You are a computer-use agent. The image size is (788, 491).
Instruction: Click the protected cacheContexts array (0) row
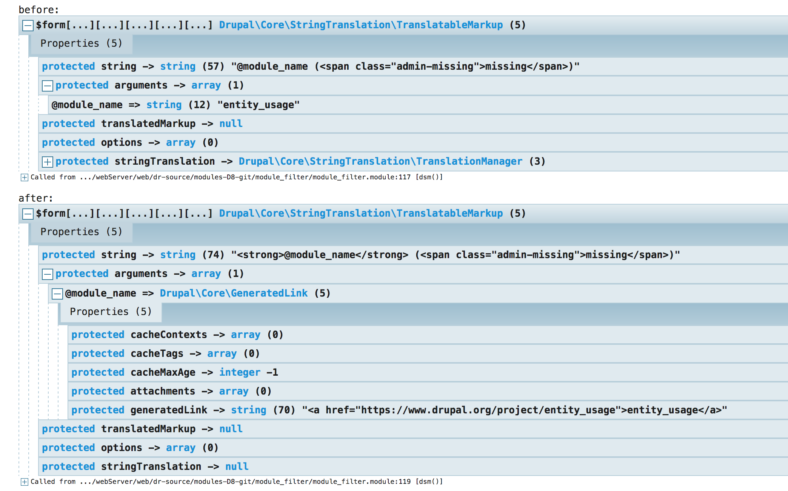tap(428, 335)
